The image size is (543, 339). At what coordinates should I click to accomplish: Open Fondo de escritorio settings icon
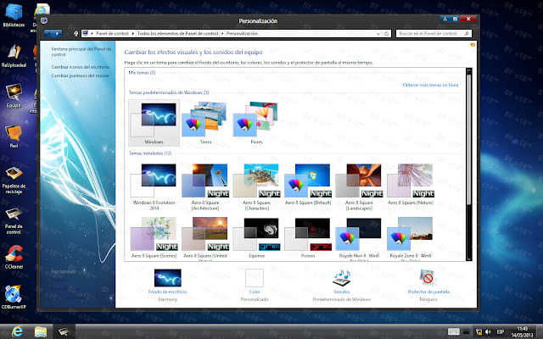[168, 278]
